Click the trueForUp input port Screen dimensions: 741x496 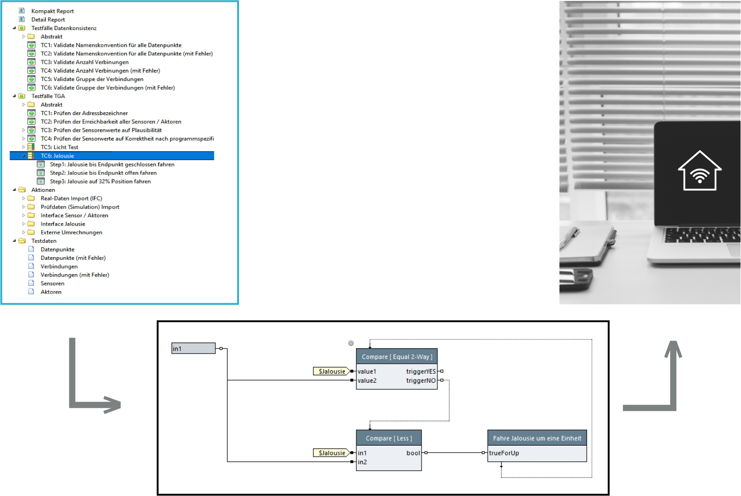click(x=484, y=453)
